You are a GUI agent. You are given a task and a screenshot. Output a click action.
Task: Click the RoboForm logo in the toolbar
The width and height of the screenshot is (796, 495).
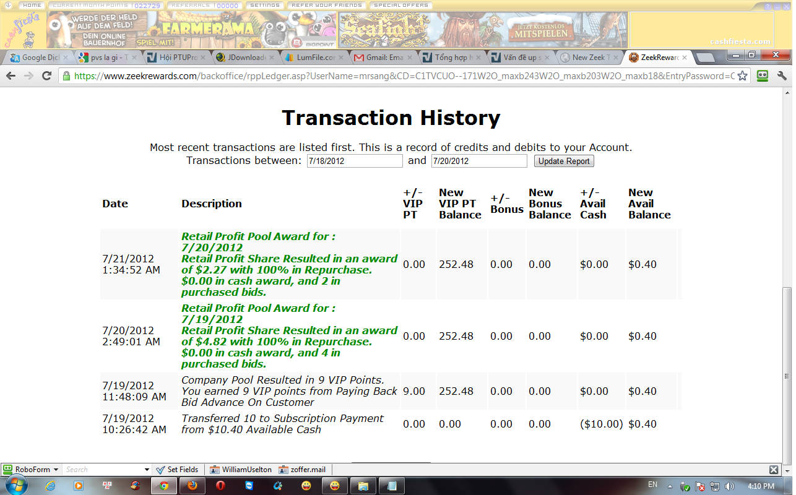click(8, 470)
